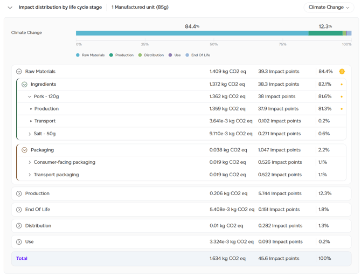361x277 pixels.
Task: Toggle Raw Materials legend dot
Action: tap(78, 55)
